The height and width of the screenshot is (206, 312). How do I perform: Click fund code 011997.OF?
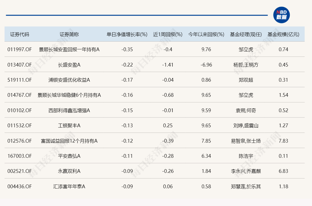[20, 49]
